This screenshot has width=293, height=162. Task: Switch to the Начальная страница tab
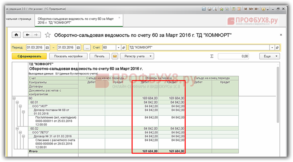pos(19,19)
